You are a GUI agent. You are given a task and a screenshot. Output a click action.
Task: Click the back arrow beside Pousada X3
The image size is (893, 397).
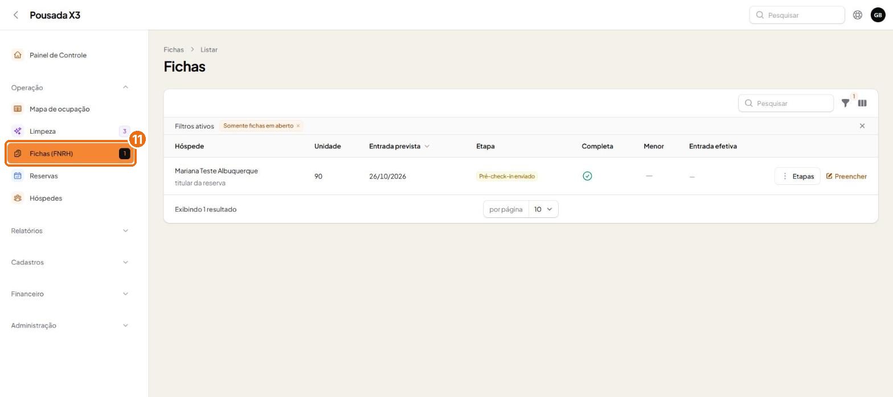pyautogui.click(x=16, y=15)
